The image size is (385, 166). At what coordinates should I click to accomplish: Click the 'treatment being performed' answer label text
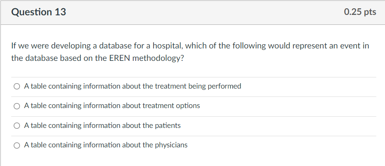click(x=133, y=86)
